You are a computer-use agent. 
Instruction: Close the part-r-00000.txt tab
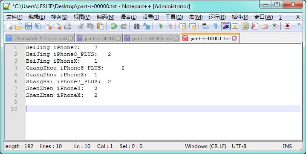click(x=234, y=38)
